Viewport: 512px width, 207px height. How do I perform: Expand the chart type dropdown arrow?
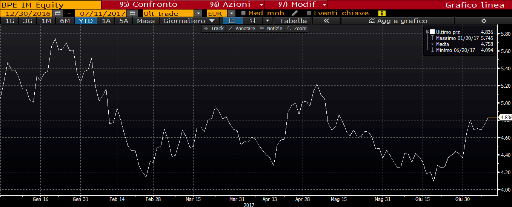tap(267, 21)
